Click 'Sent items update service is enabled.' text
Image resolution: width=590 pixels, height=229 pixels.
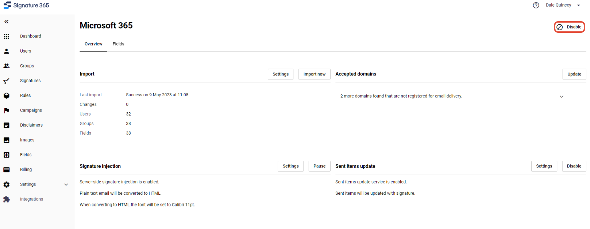coord(371,182)
